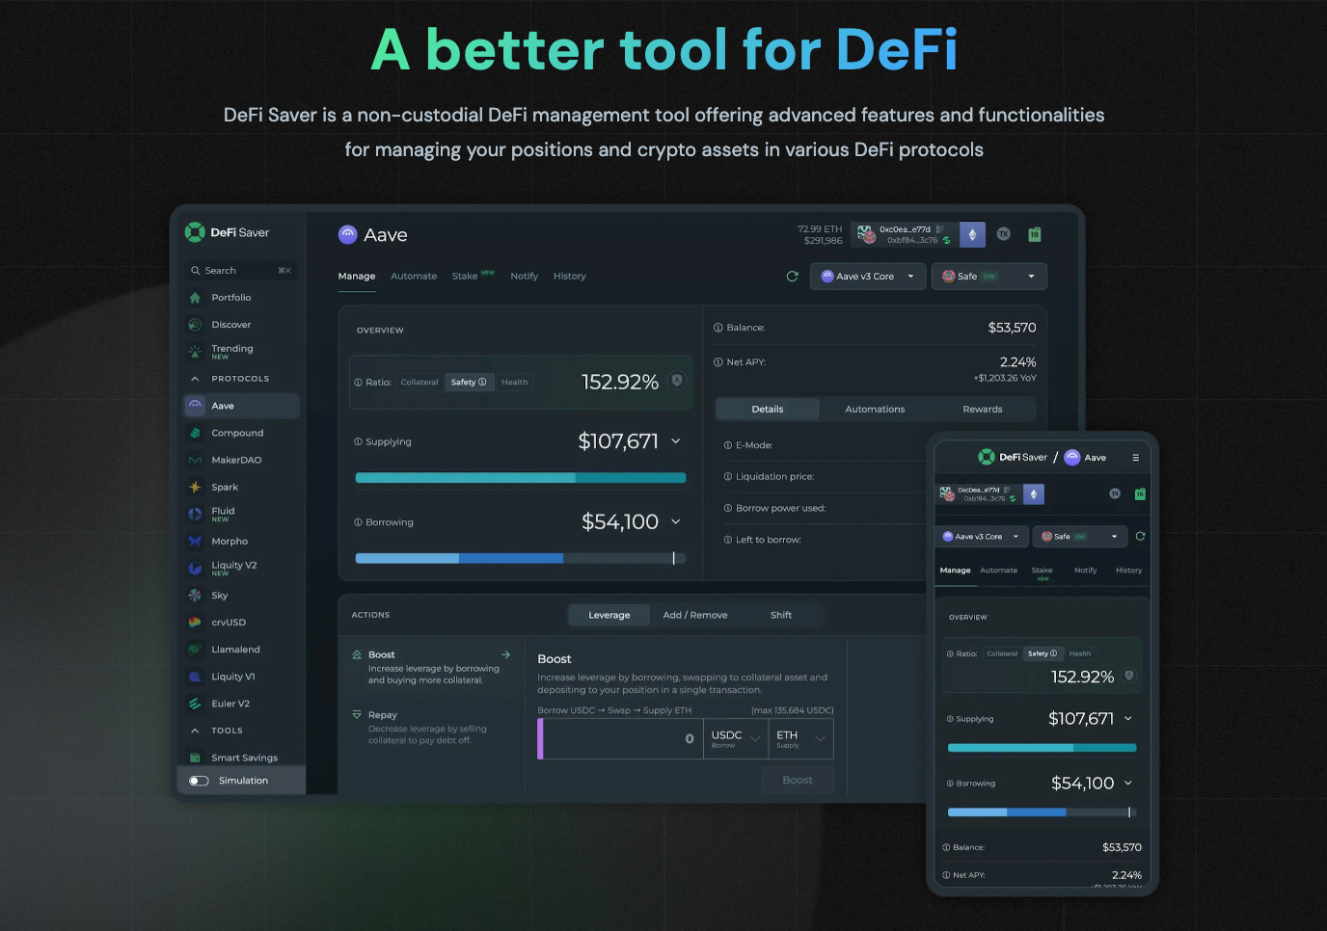Open the USDC borrow asset dropdown
The height and width of the screenshot is (931, 1327).
[736, 739]
